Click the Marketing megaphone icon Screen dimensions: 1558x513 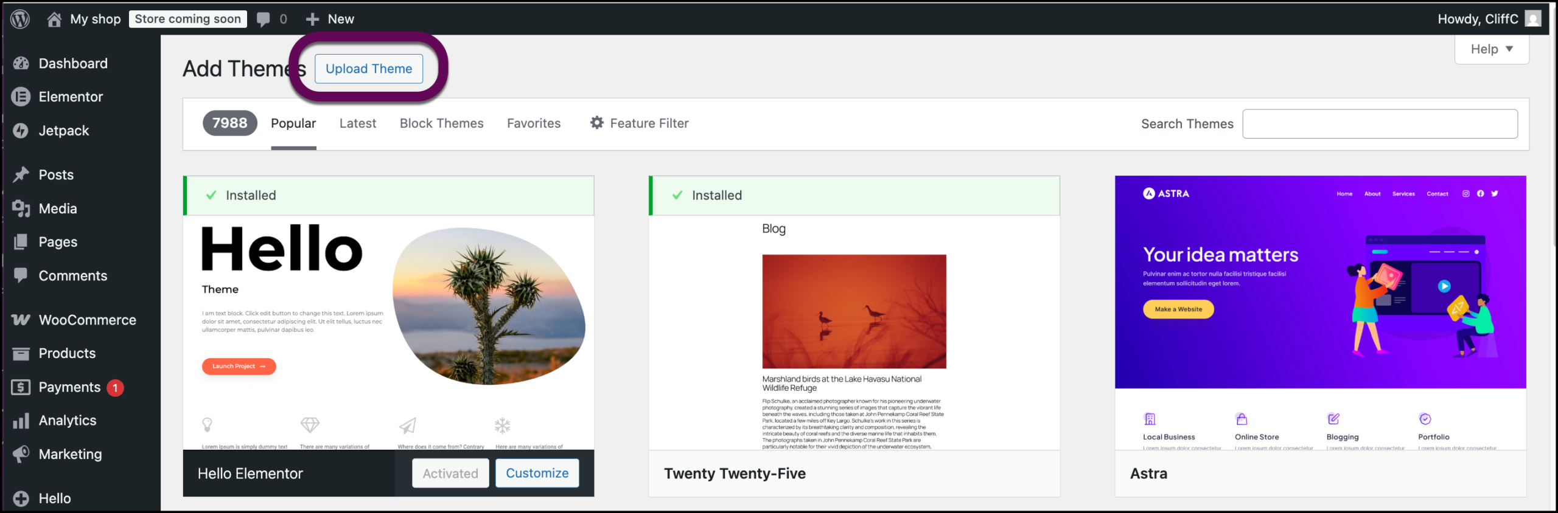[x=21, y=454]
